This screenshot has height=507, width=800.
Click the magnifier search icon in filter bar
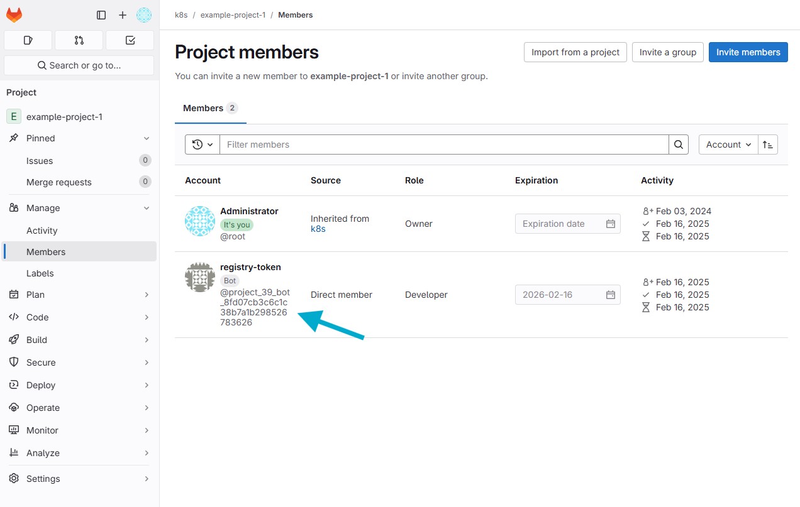click(x=679, y=144)
